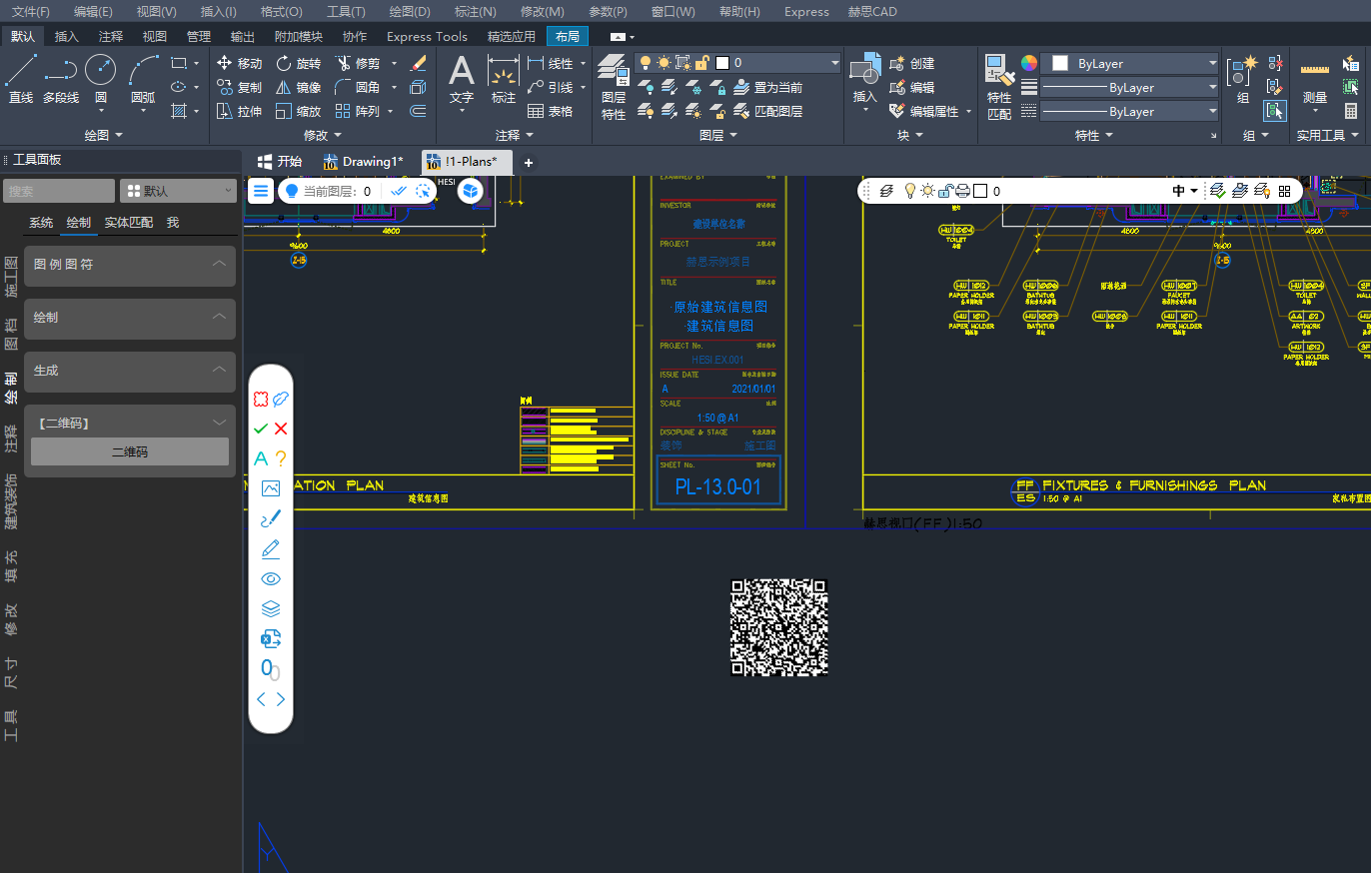The height and width of the screenshot is (873, 1371).
Task: Toggle the eye visibility icon in floating toolbar
Action: [270, 578]
